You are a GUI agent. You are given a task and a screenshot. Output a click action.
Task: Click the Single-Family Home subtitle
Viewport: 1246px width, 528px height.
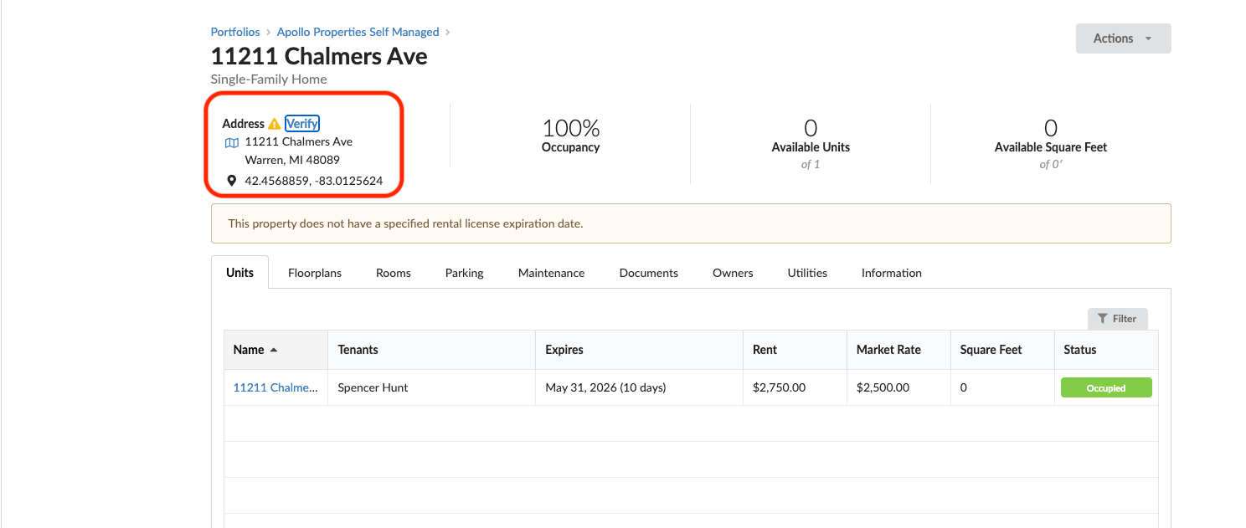coord(269,79)
